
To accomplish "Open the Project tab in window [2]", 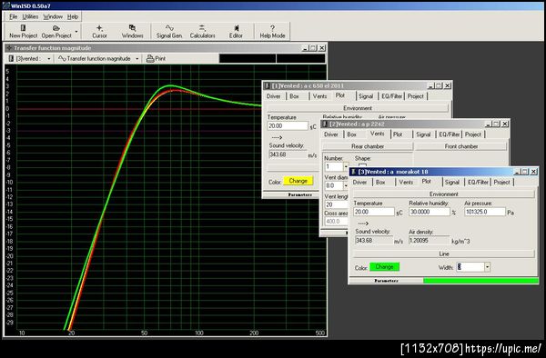I will 473,134.
